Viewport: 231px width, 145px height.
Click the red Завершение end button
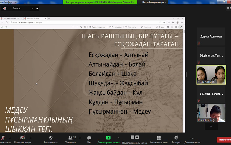pyautogui.click(x=224, y=140)
